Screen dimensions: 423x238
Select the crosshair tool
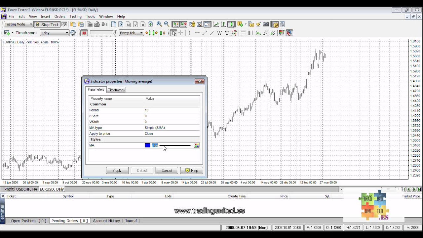(181, 33)
